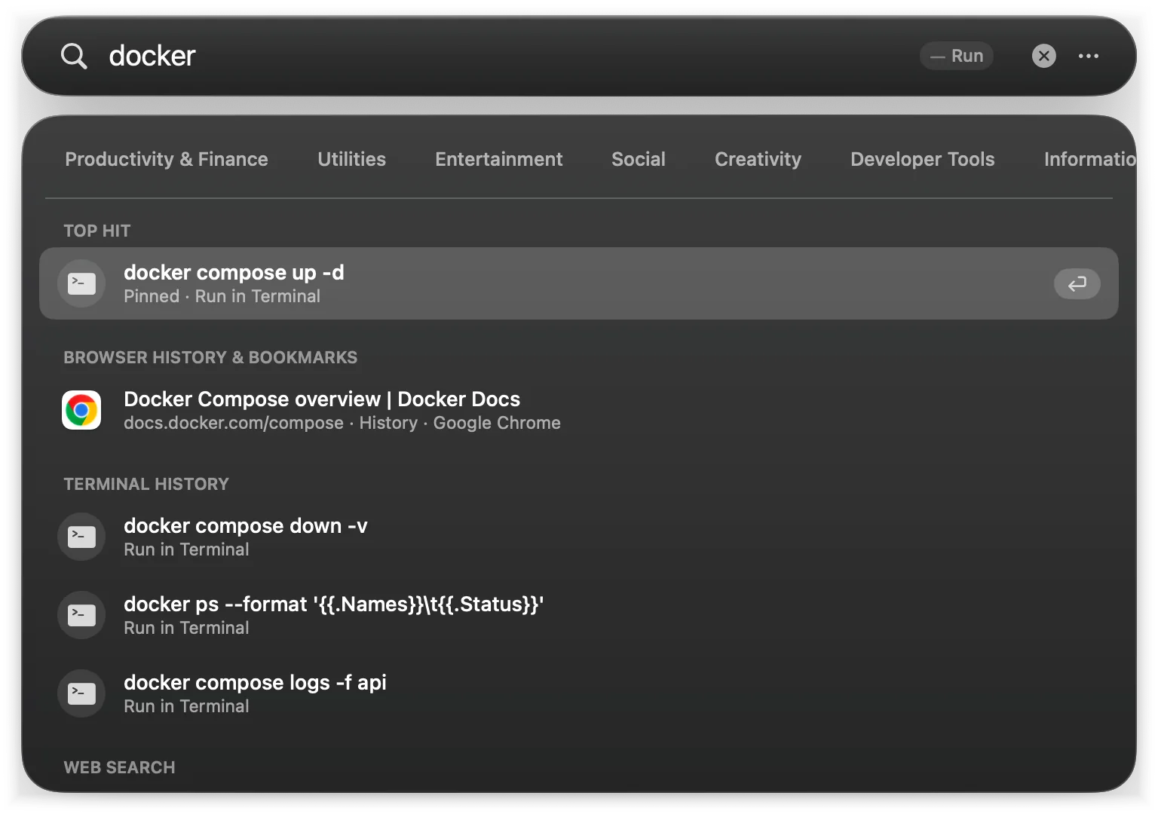The width and height of the screenshot is (1158, 814).
Task: Click the Google Chrome icon
Action: click(x=81, y=410)
